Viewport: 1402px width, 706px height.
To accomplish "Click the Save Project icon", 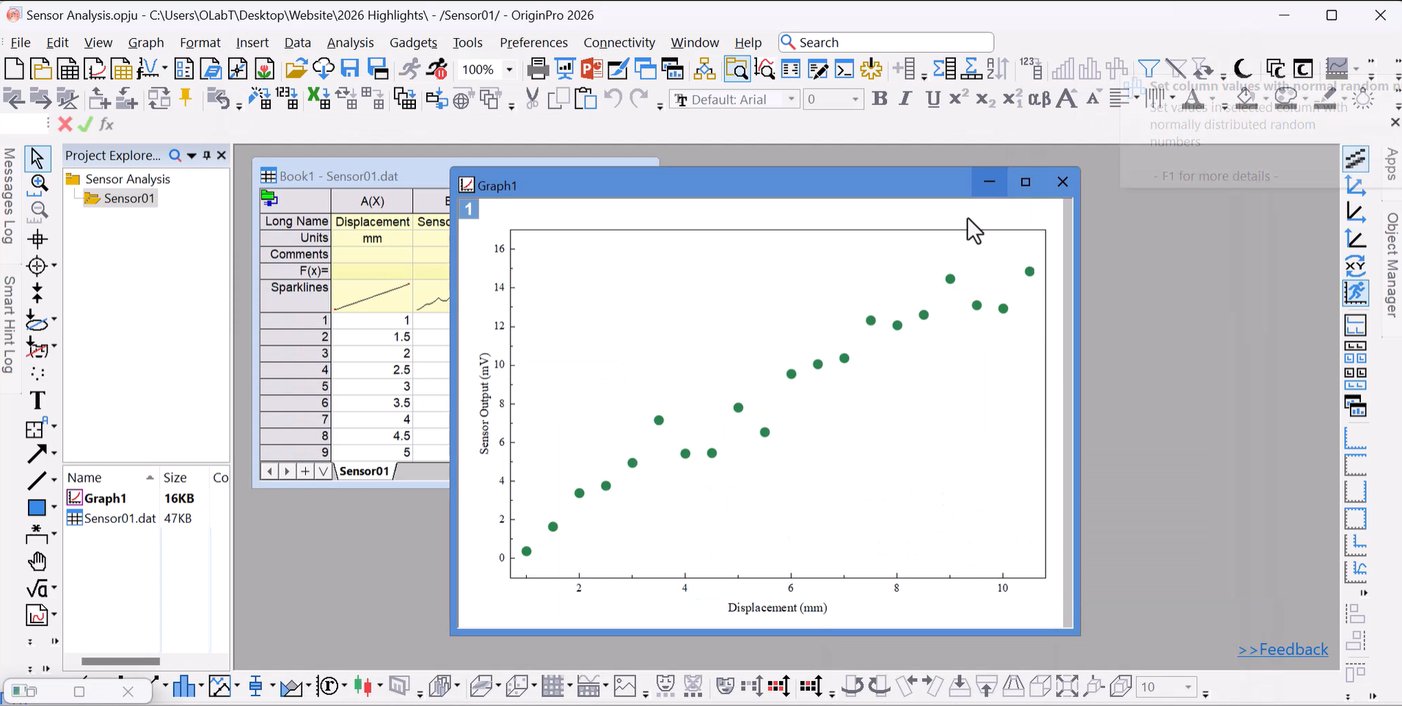I will click(351, 70).
